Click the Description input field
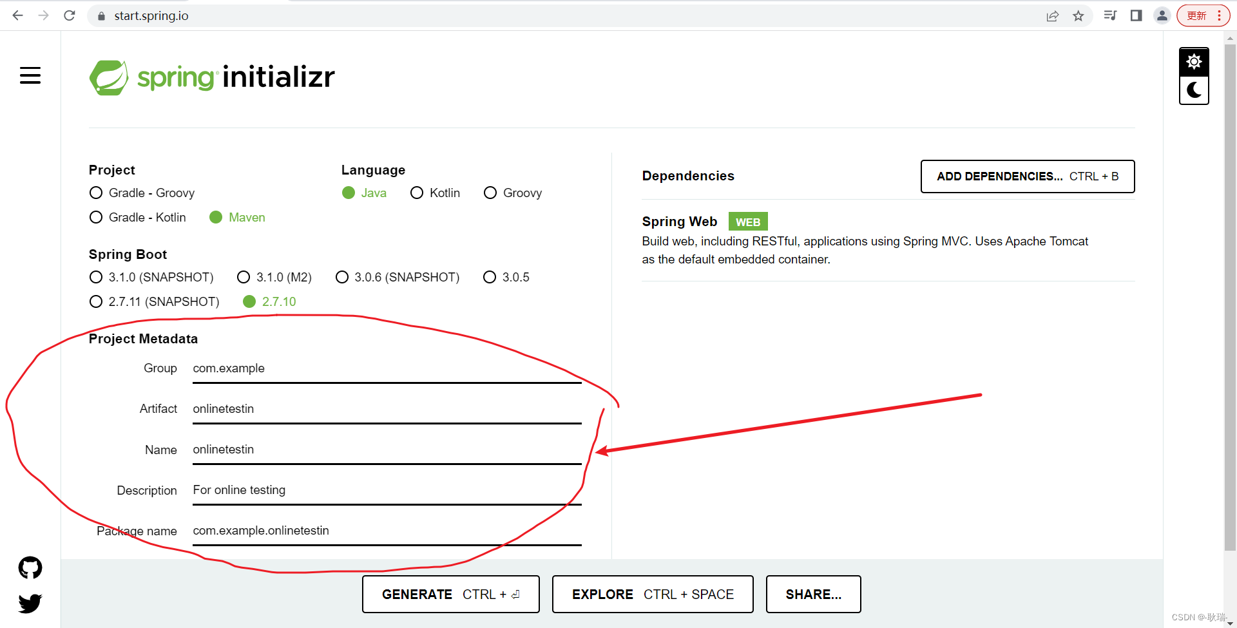The image size is (1237, 628). click(x=387, y=490)
